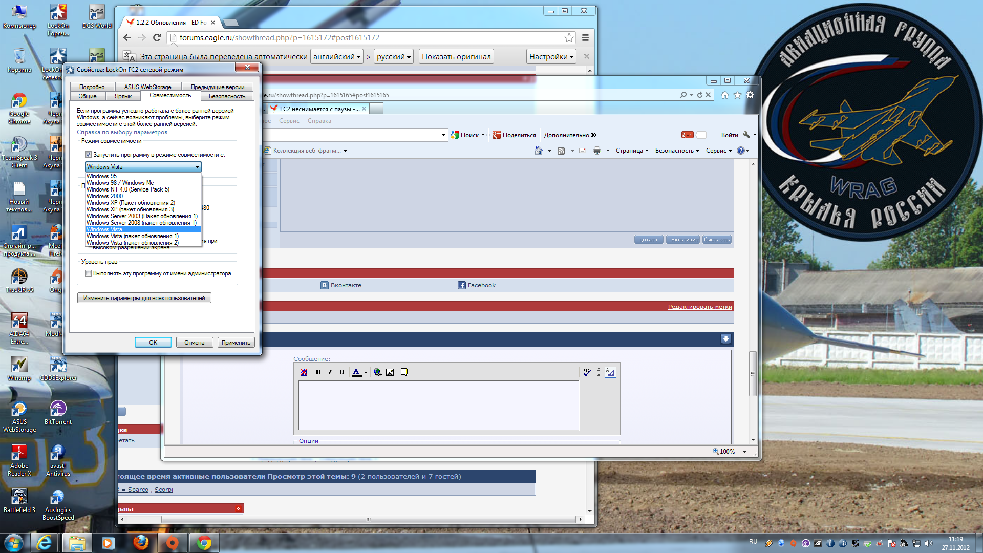Click the wrap quote tags icon
Image resolution: width=983 pixels, height=553 pixels.
pos(404,372)
